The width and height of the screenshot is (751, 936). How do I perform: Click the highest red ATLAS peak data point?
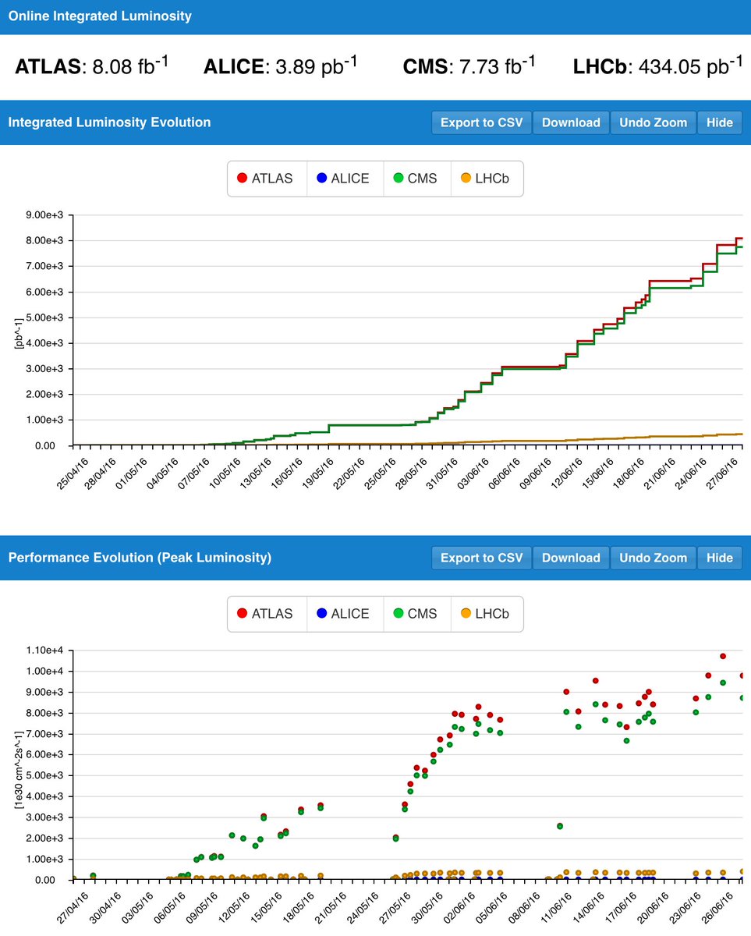[x=723, y=657]
